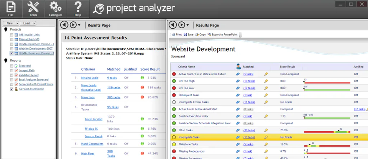This screenshot has width=368, height=159.
Task: Uncheck the 14 Point Assessment report
Action: (x=11, y=89)
